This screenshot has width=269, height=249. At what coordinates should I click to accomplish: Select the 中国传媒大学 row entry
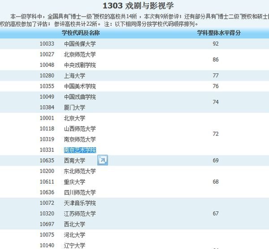[80, 44]
